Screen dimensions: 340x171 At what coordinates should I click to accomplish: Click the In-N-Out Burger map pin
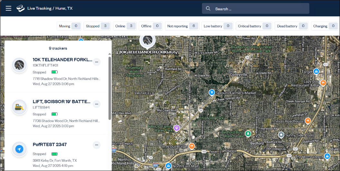click(192, 146)
